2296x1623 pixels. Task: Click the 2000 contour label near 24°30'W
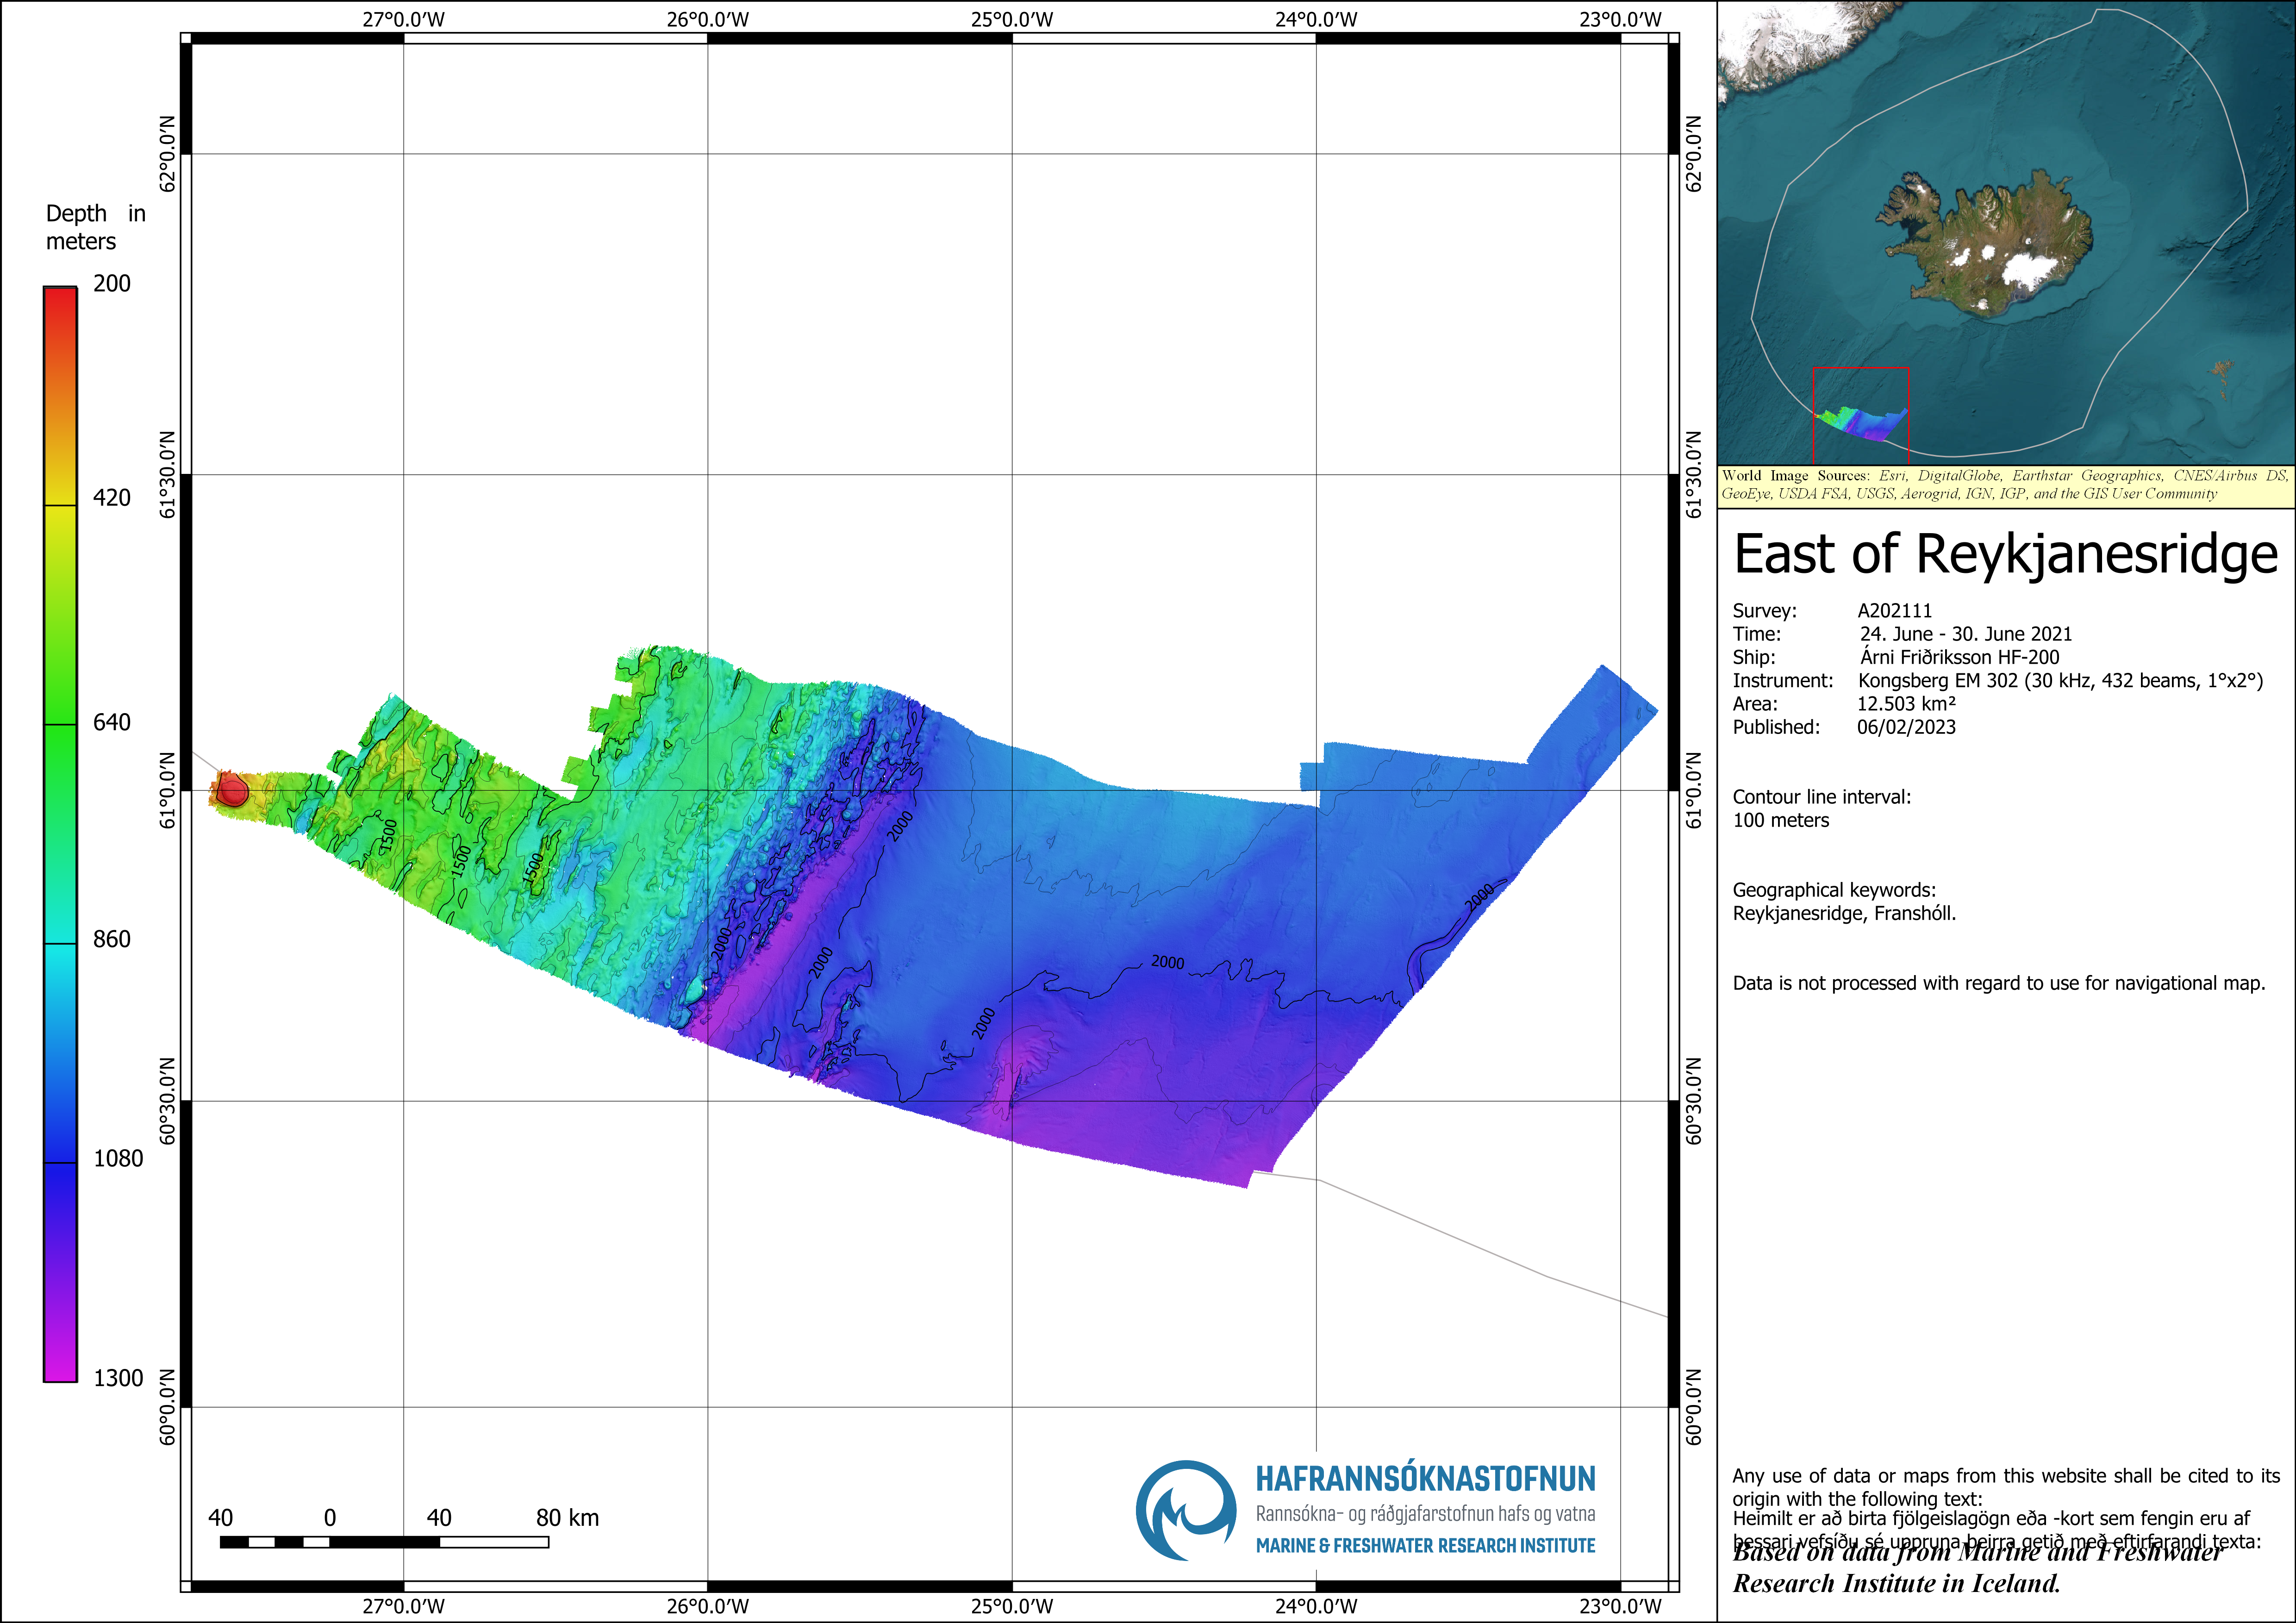click(x=1167, y=962)
